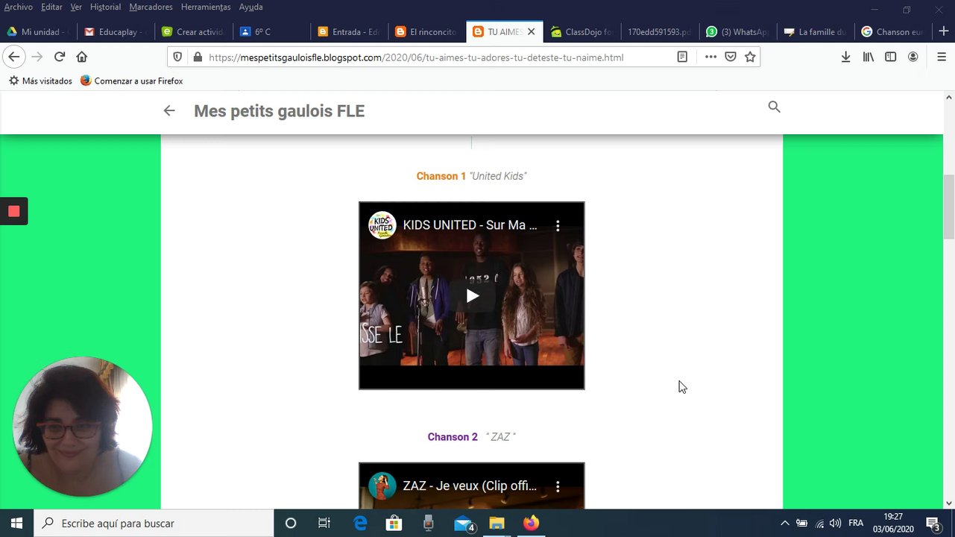Open new tab with plus button

(x=944, y=31)
